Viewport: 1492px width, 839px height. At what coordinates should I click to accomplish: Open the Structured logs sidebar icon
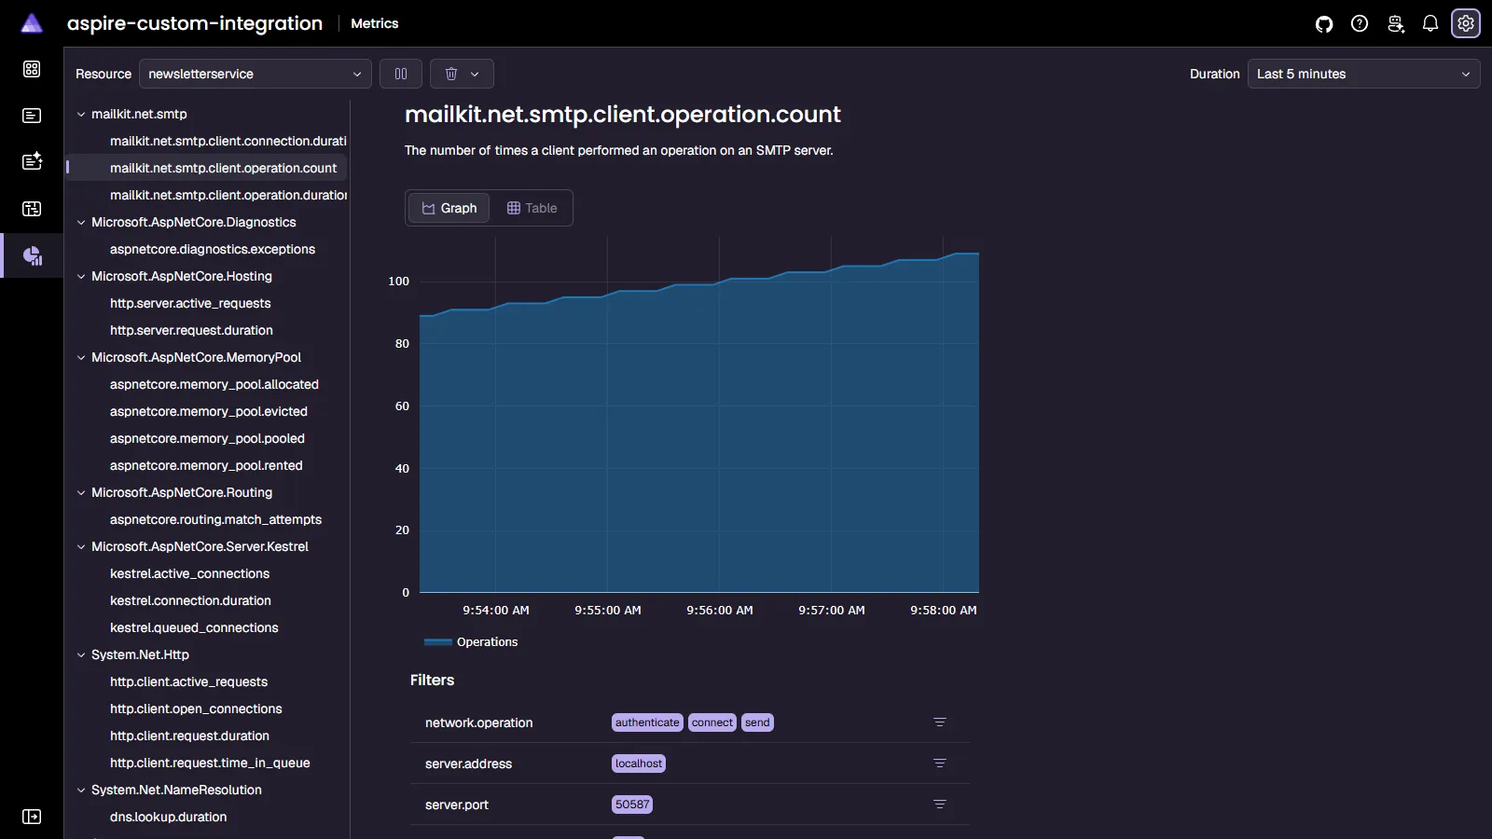pos(32,161)
